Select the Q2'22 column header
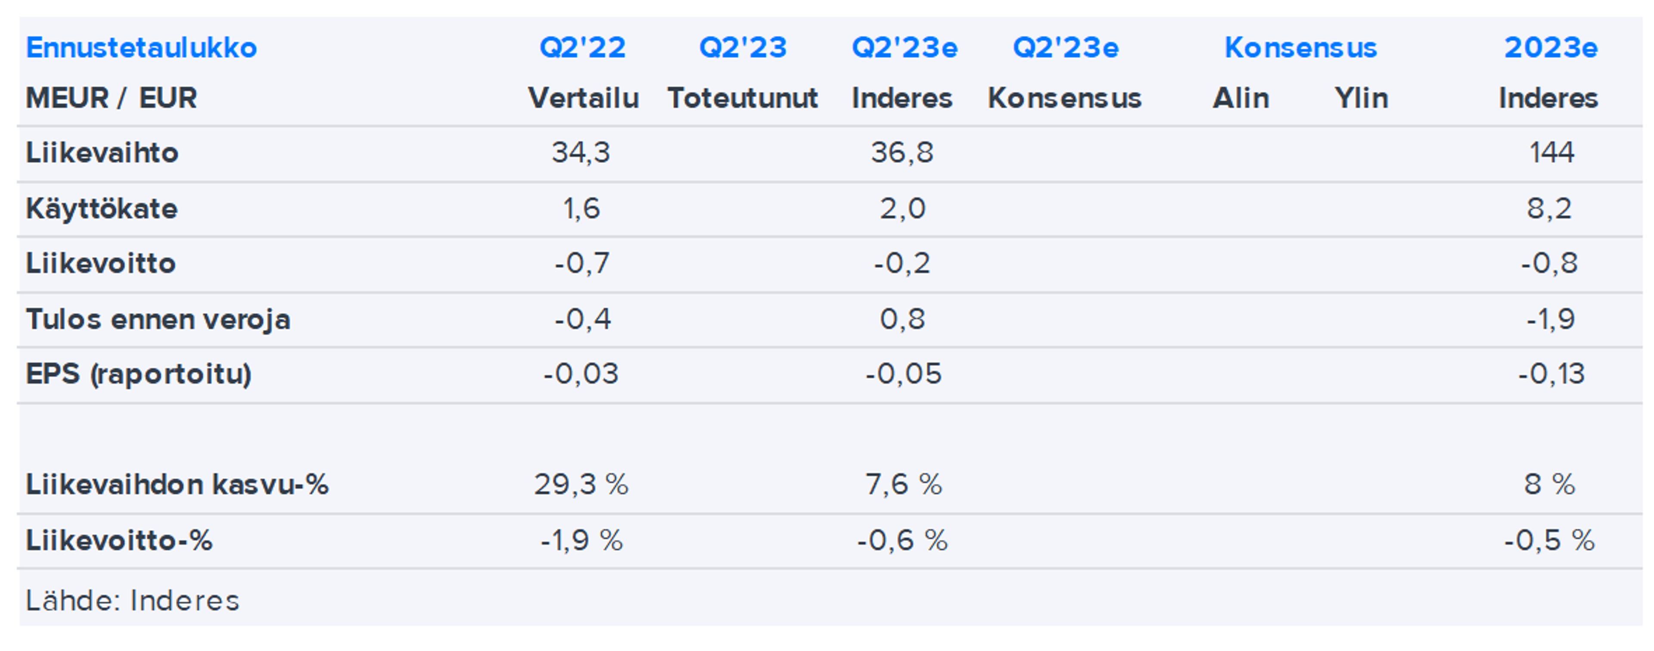1654x651 pixels. pyautogui.click(x=582, y=48)
